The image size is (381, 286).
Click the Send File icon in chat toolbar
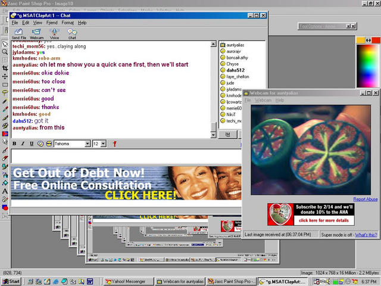tap(18, 34)
